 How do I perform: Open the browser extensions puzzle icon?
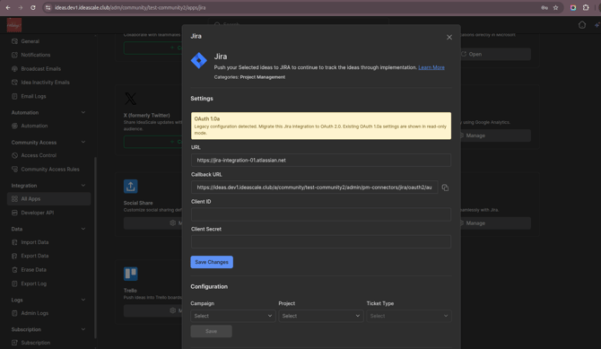[586, 8]
